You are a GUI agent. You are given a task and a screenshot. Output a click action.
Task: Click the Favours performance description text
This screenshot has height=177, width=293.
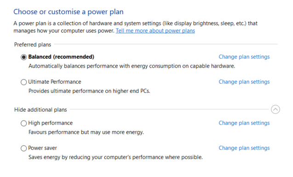(x=86, y=132)
